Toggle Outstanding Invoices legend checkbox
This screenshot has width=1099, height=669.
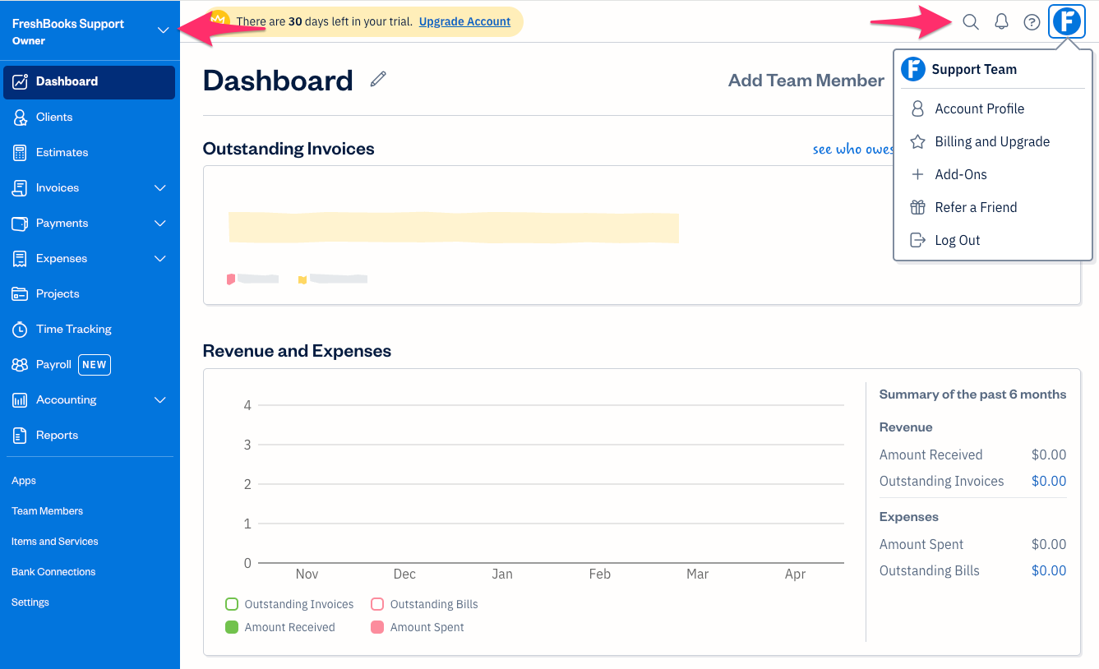(x=232, y=604)
